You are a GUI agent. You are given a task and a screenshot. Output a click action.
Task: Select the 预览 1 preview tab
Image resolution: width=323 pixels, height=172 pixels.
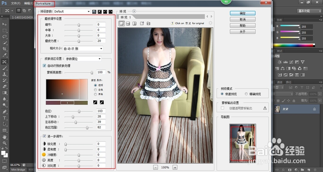[x=126, y=17]
